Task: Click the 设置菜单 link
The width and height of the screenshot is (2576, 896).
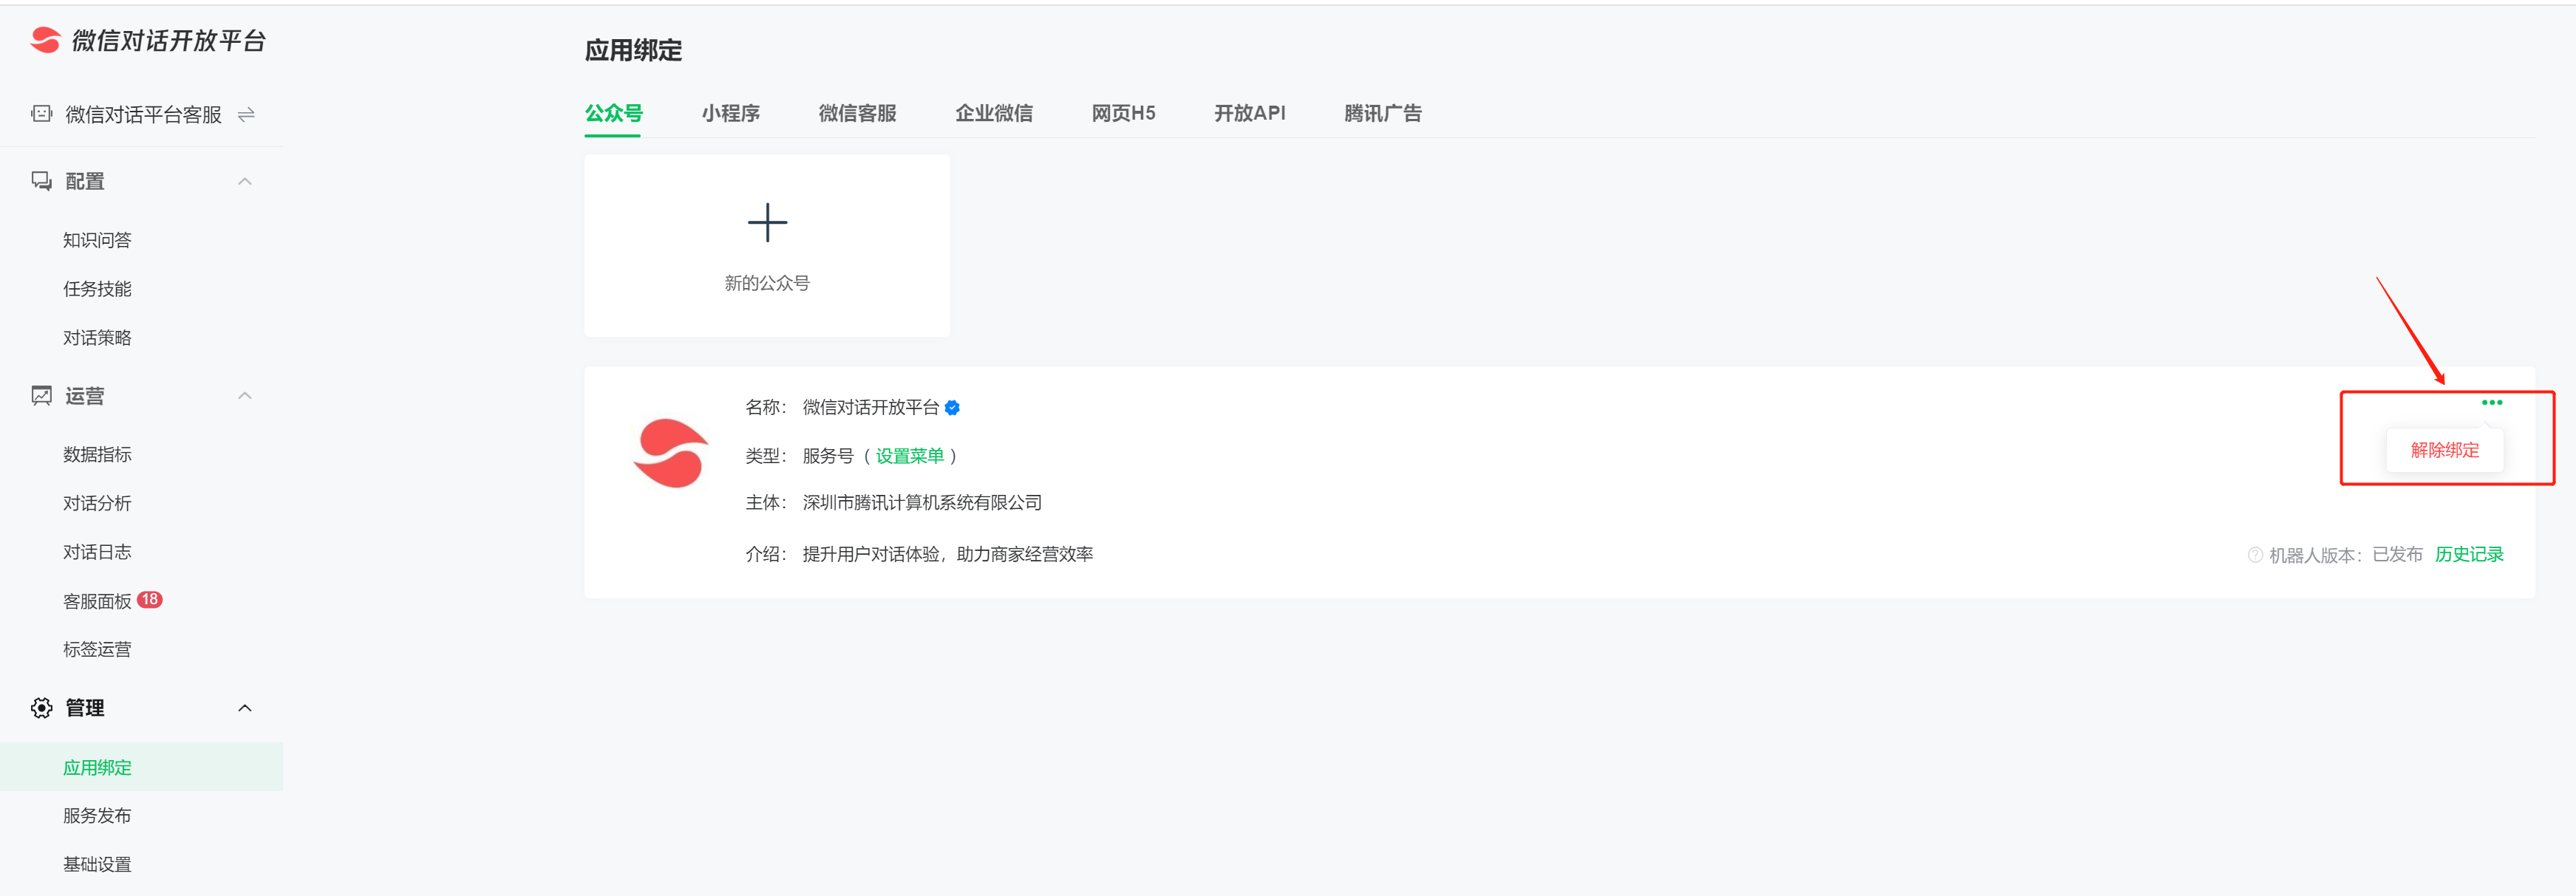Action: point(910,456)
